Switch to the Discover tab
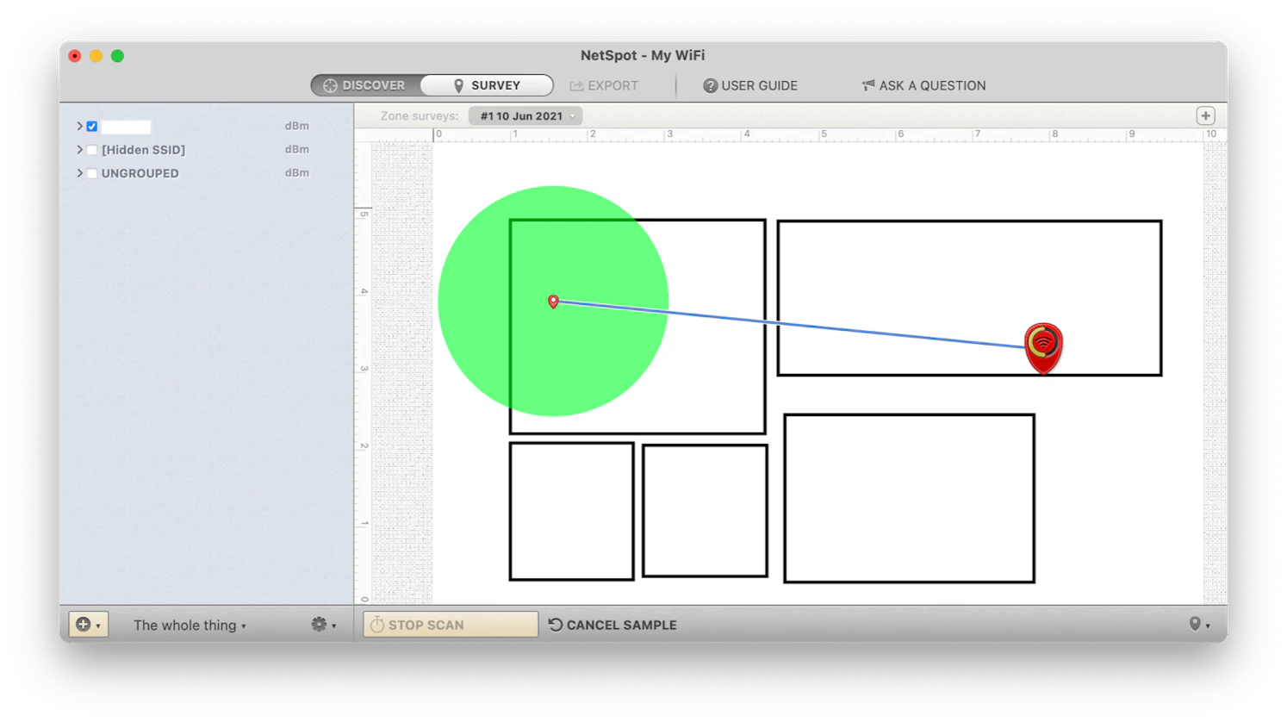The image size is (1287, 722). click(365, 85)
